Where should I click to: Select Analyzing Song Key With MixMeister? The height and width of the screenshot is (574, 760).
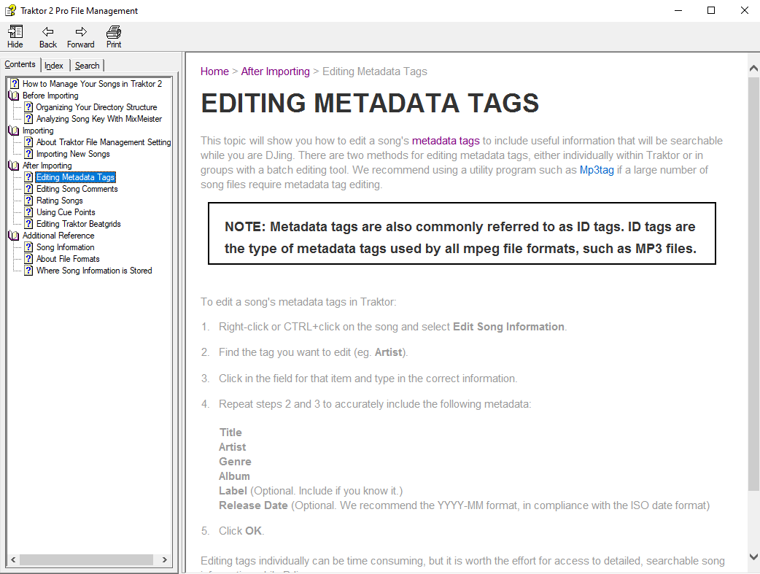click(x=99, y=119)
